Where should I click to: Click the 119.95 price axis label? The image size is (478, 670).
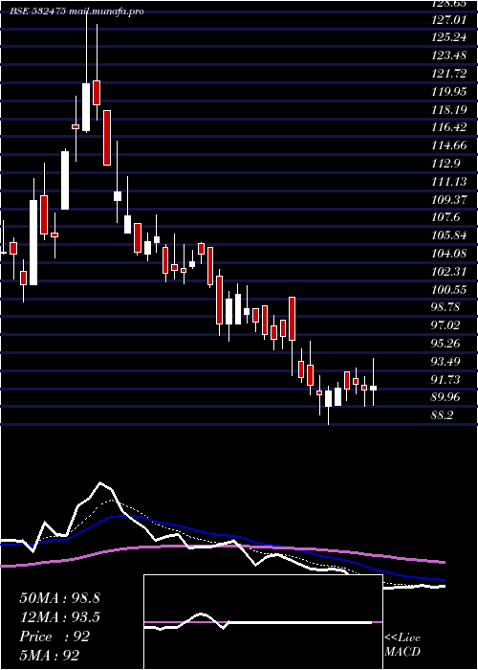(x=449, y=92)
